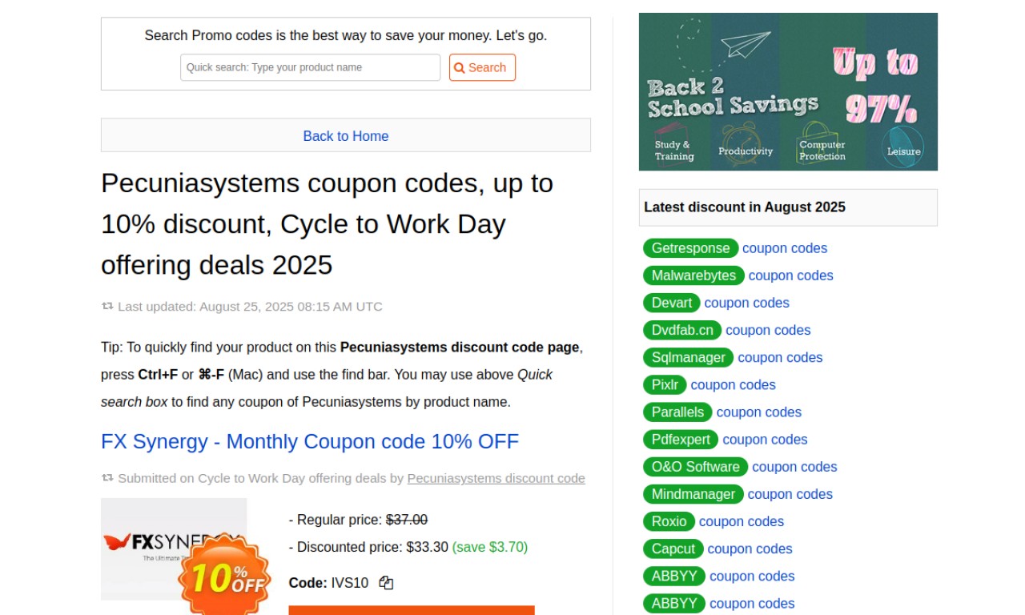Click the retweet icon beside Last updated
Image resolution: width=1025 pixels, height=615 pixels.
pos(107,306)
